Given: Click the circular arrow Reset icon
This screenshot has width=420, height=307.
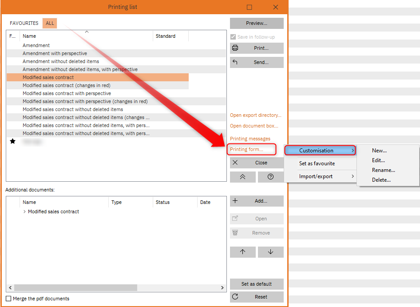Looking at the screenshot, I should [x=235, y=296].
